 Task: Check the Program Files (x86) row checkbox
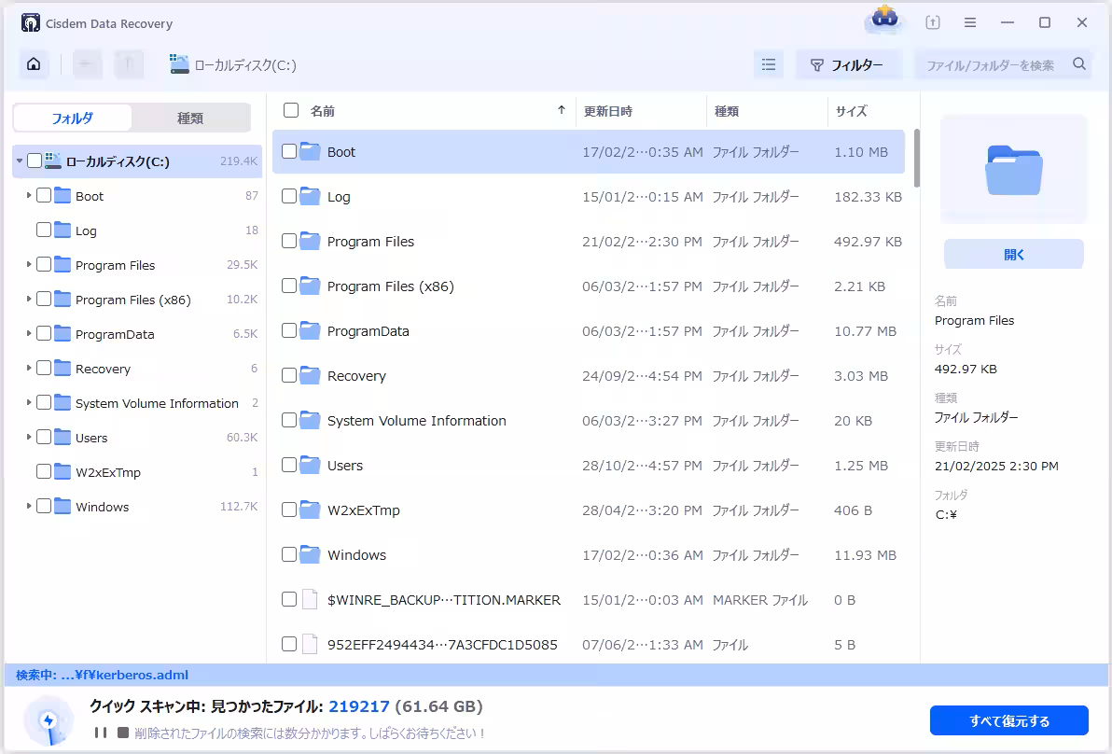tap(289, 286)
